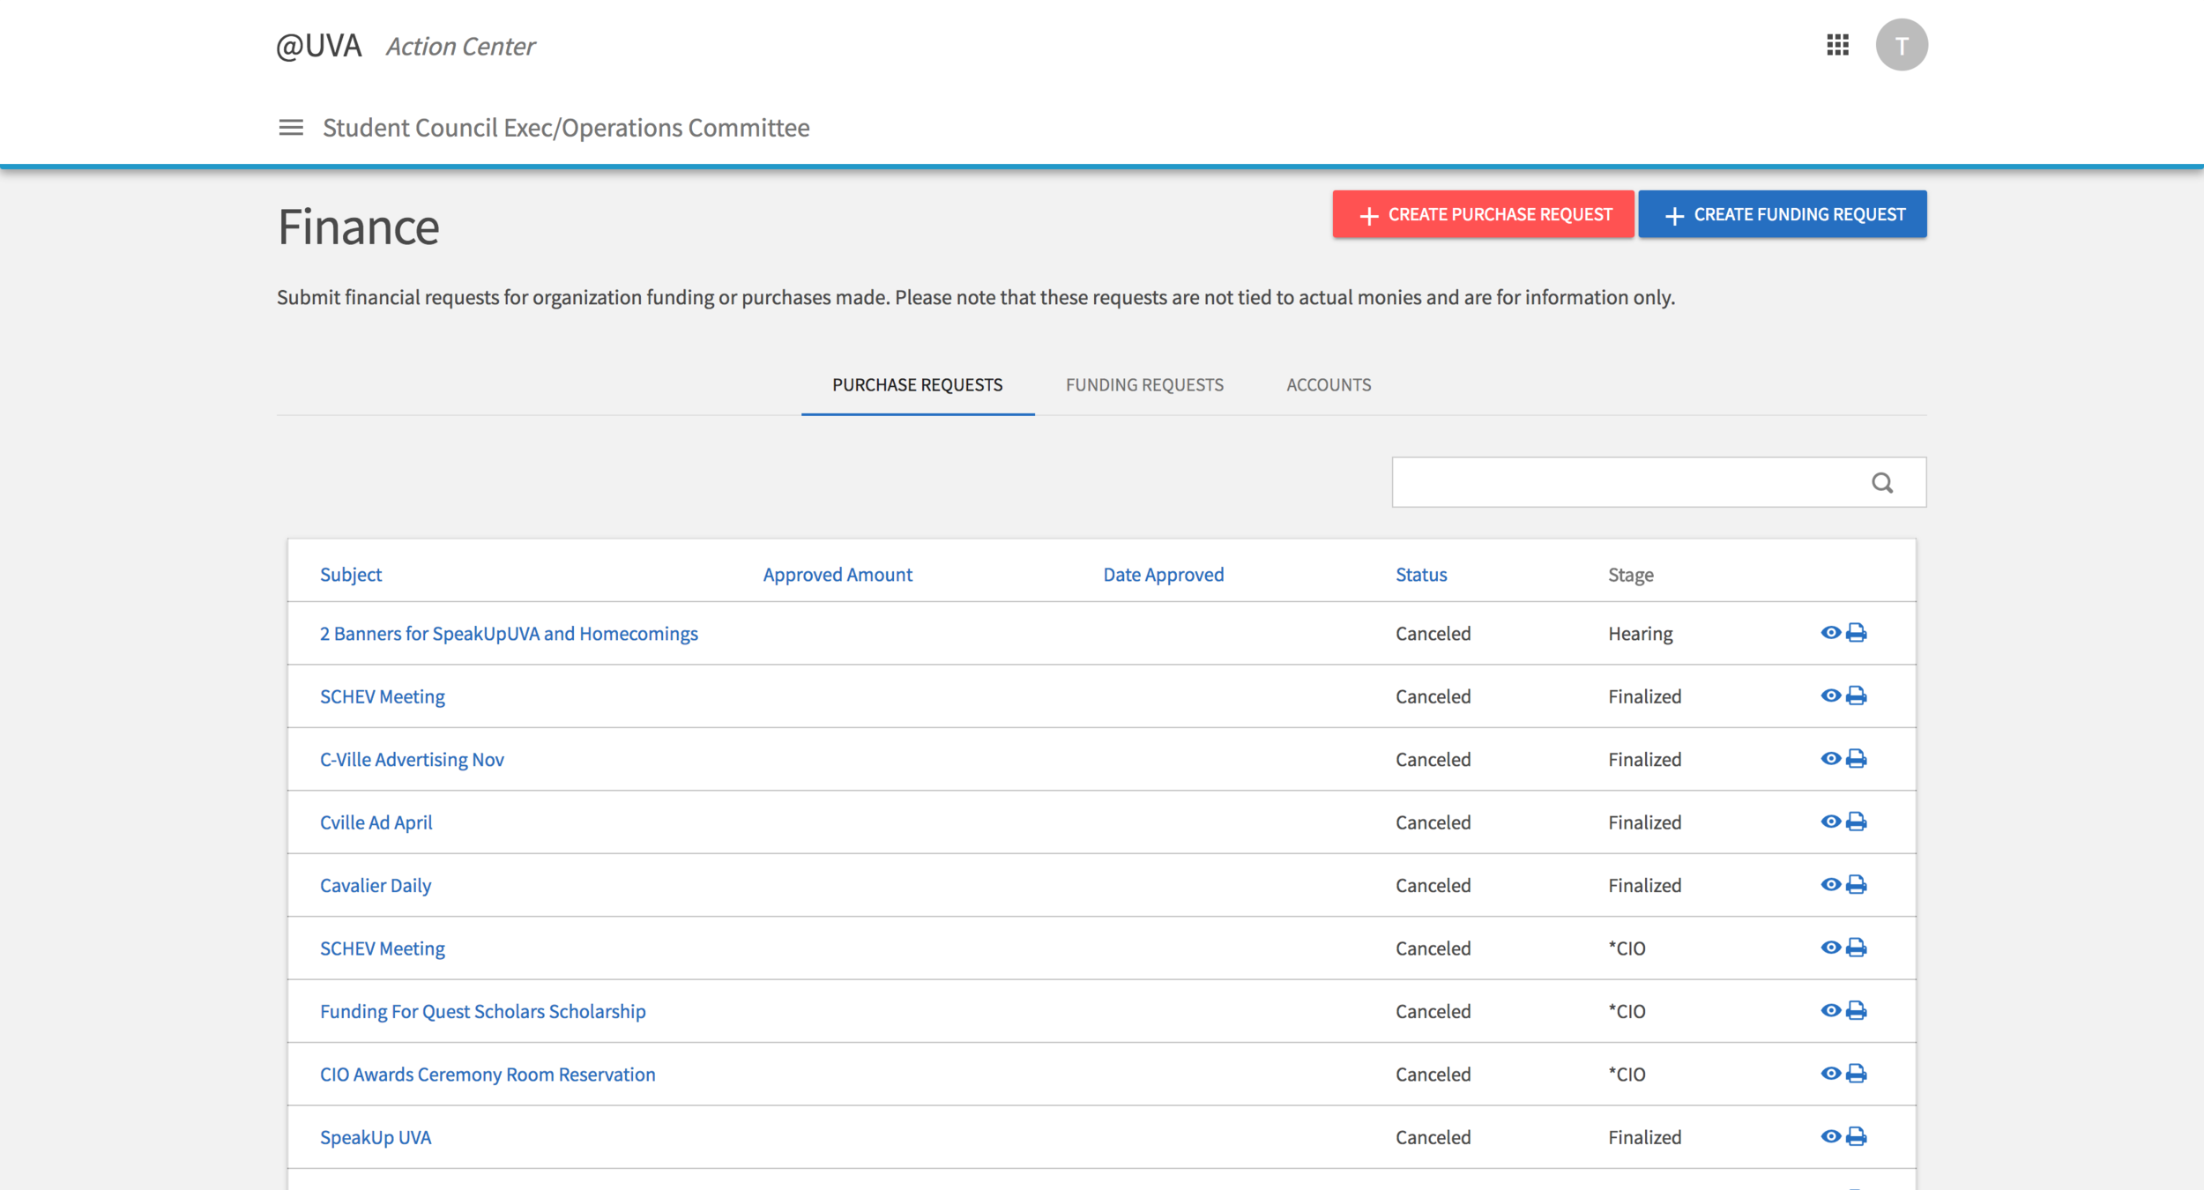
Task: Open the SCHEV Meeting Finalized request link
Action: (383, 696)
